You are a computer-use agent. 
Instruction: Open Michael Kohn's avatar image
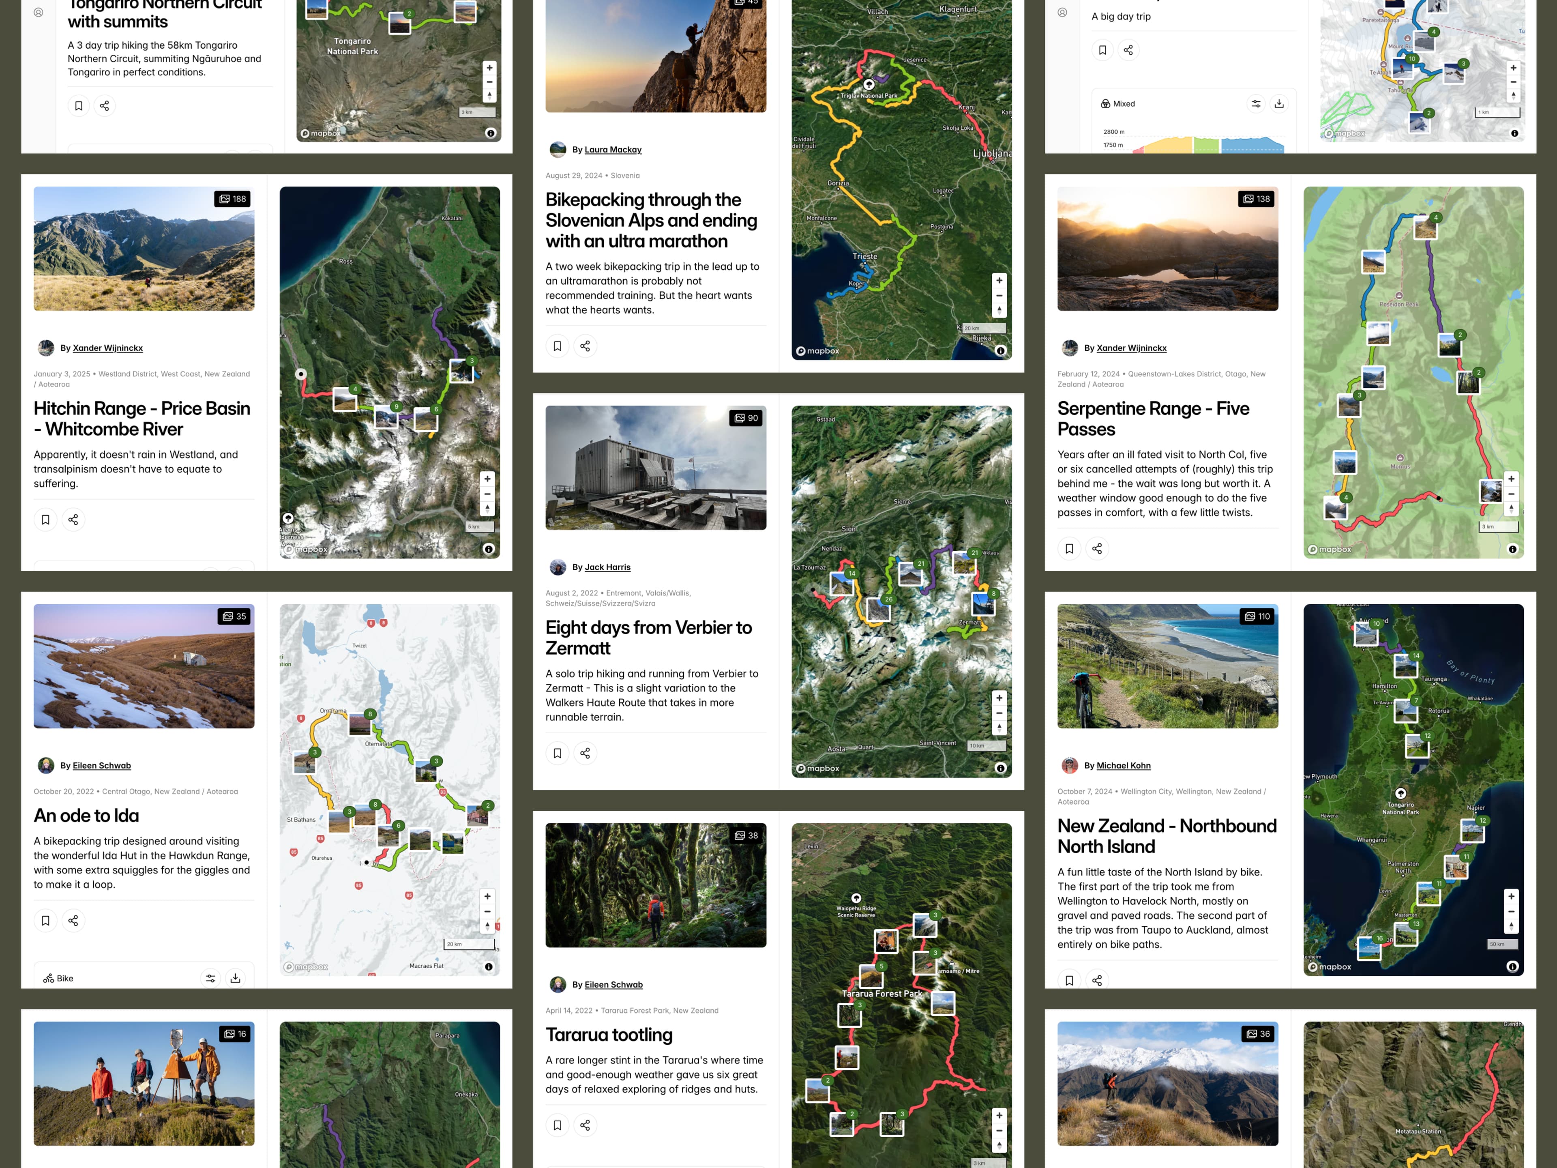point(1070,765)
